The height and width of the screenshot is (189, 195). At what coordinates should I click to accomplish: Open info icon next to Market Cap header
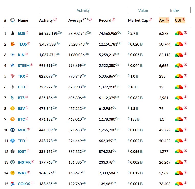(150, 19)
